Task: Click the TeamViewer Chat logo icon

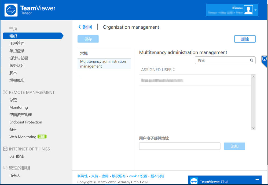Action: point(194,181)
